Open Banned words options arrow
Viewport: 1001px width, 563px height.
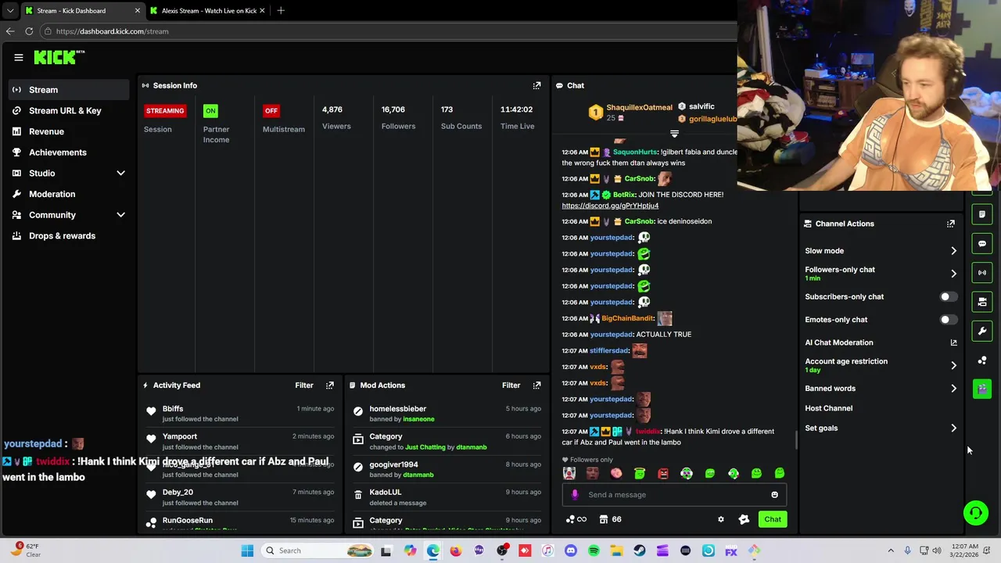coord(953,389)
